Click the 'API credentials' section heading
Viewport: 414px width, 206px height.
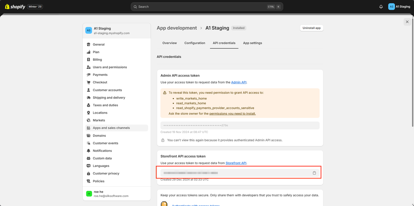pos(169,57)
